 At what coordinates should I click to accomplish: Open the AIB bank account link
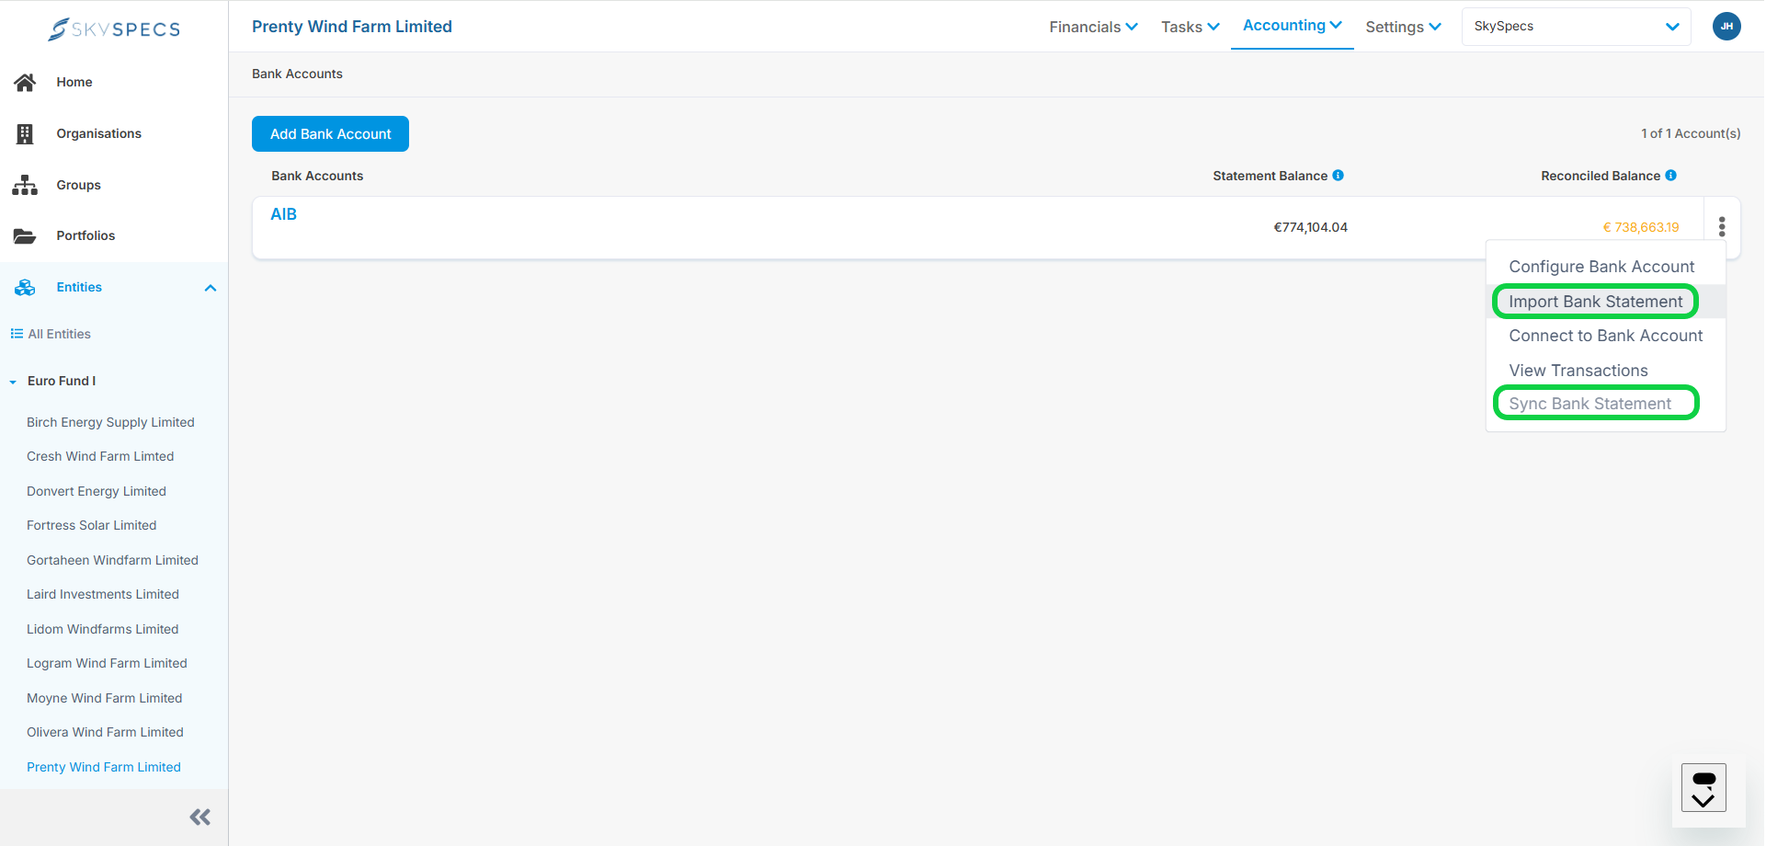coord(283,214)
